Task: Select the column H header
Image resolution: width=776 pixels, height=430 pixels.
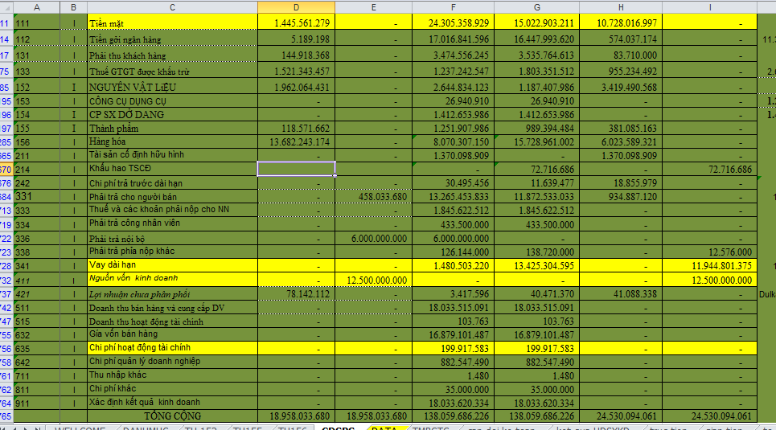Action: point(619,7)
